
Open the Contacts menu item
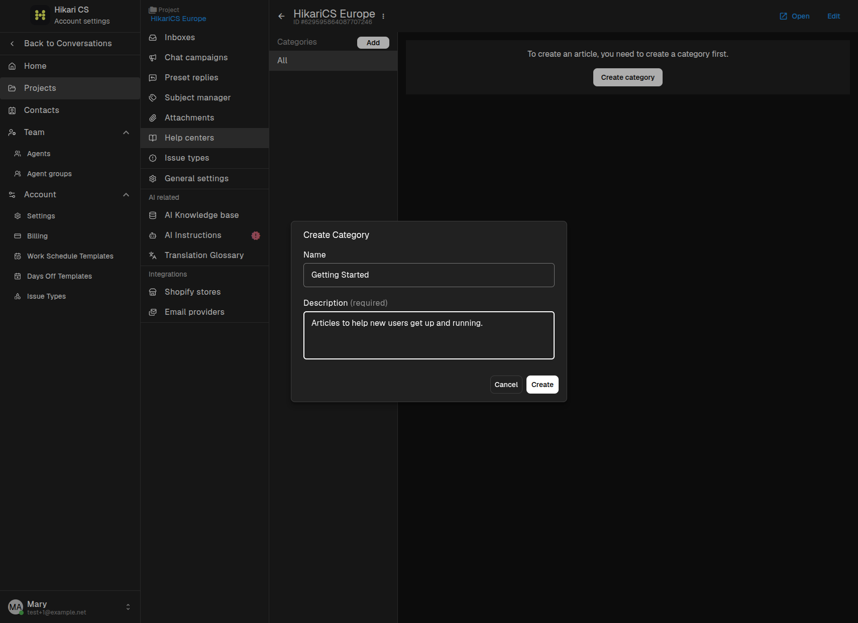click(x=70, y=110)
